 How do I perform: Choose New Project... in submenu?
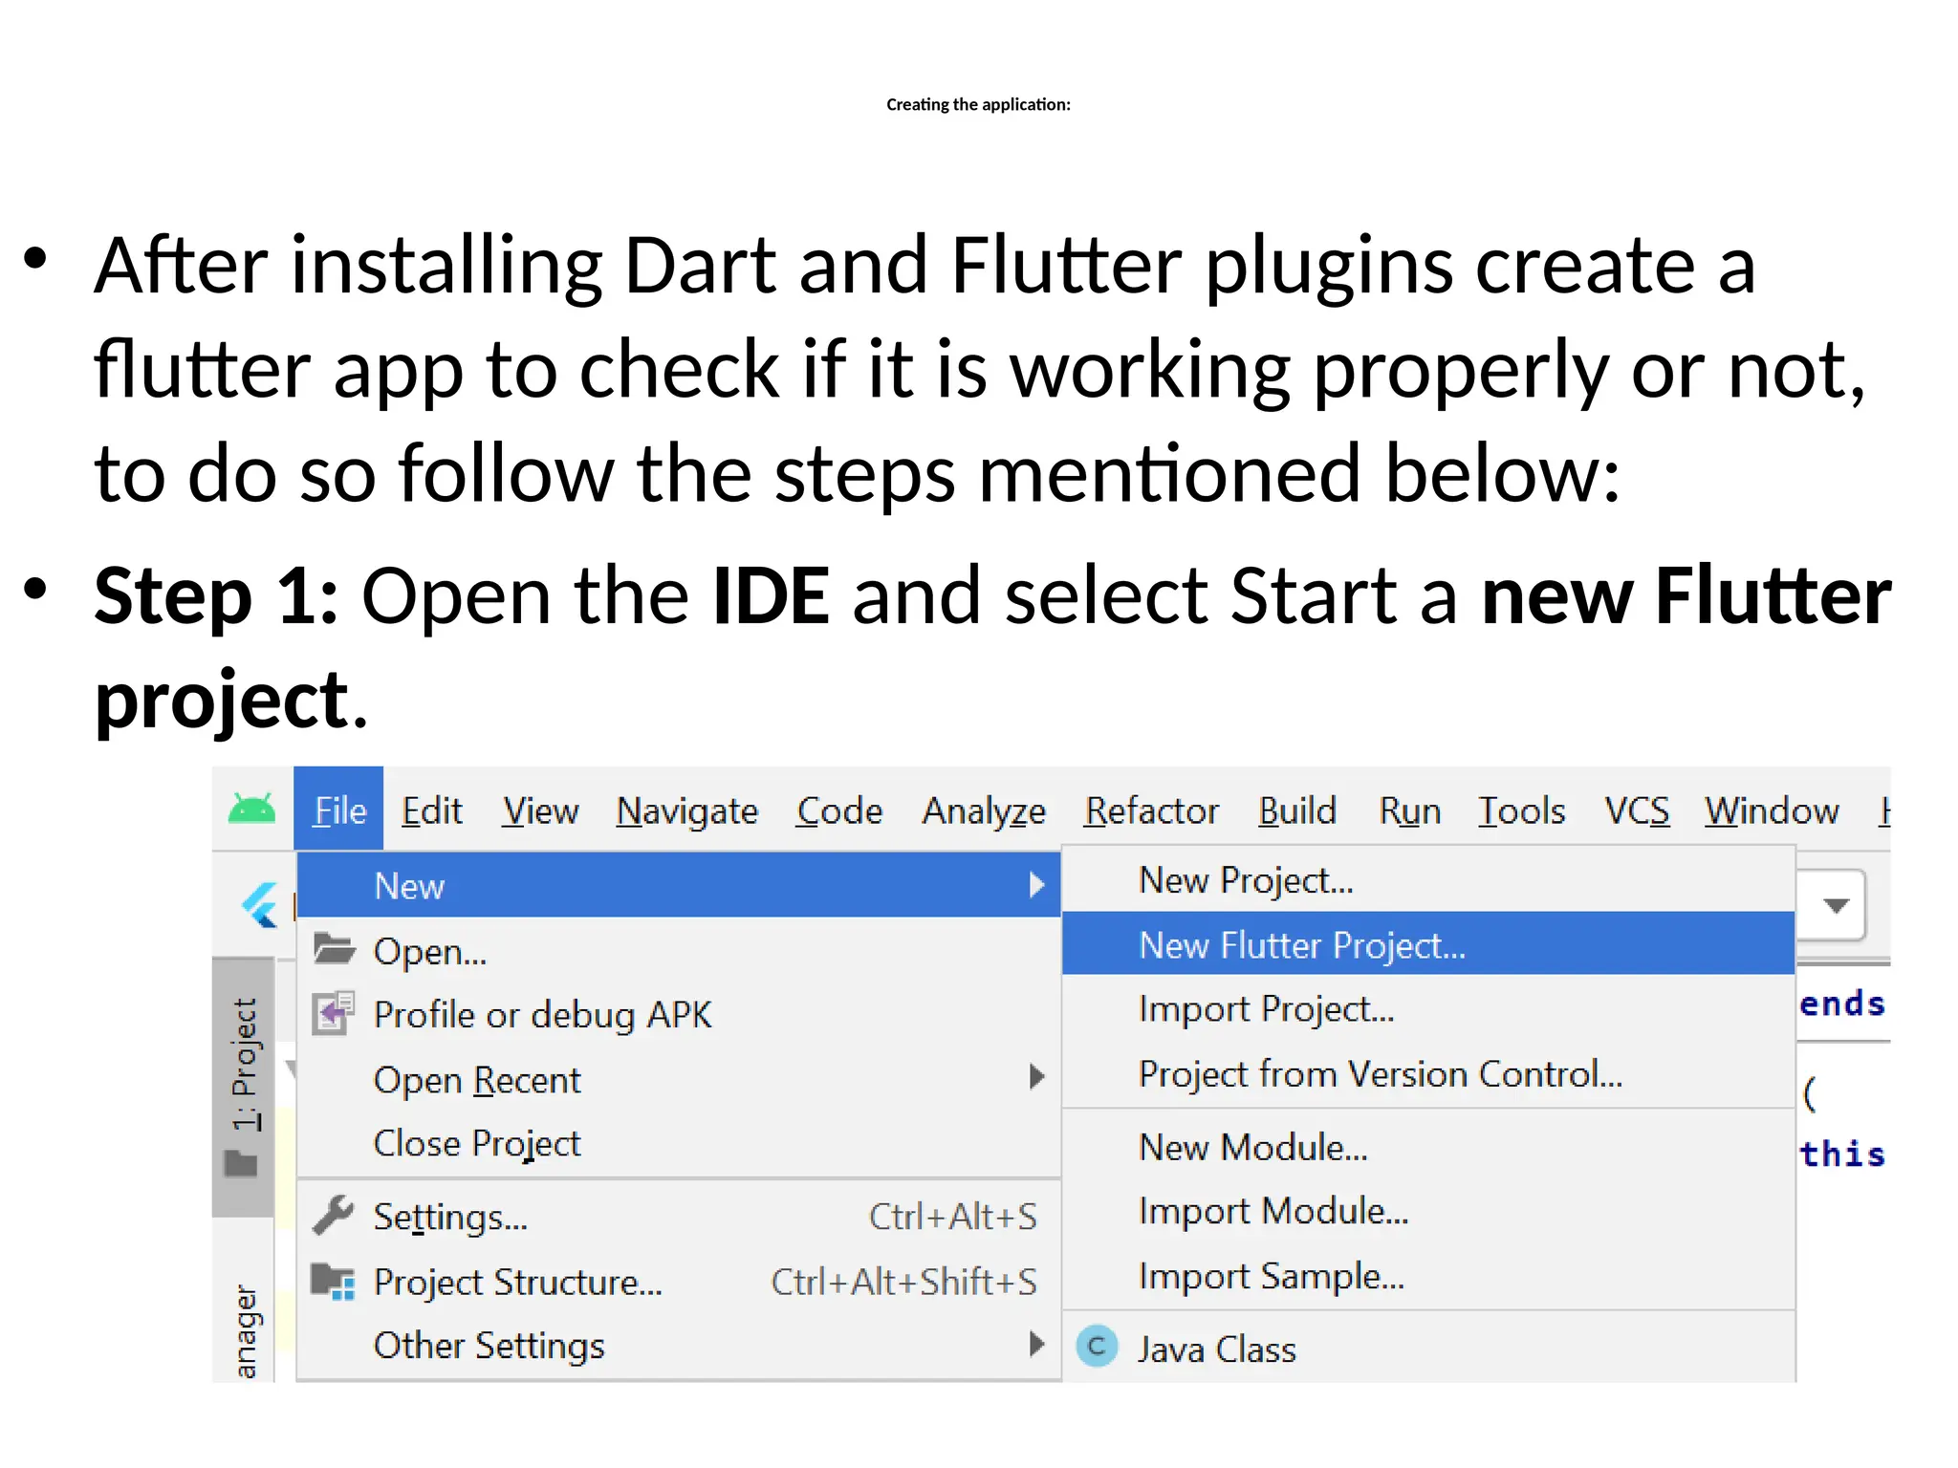click(1428, 880)
